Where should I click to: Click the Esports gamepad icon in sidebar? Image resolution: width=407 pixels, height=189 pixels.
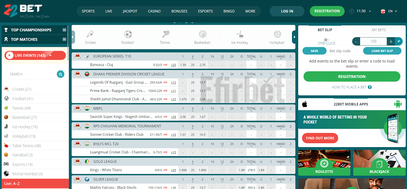point(6,164)
